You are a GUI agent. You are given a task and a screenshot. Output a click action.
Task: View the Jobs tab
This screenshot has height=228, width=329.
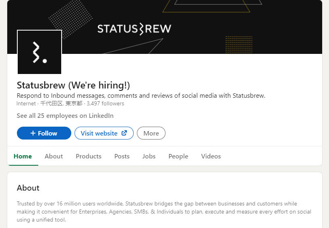point(149,156)
